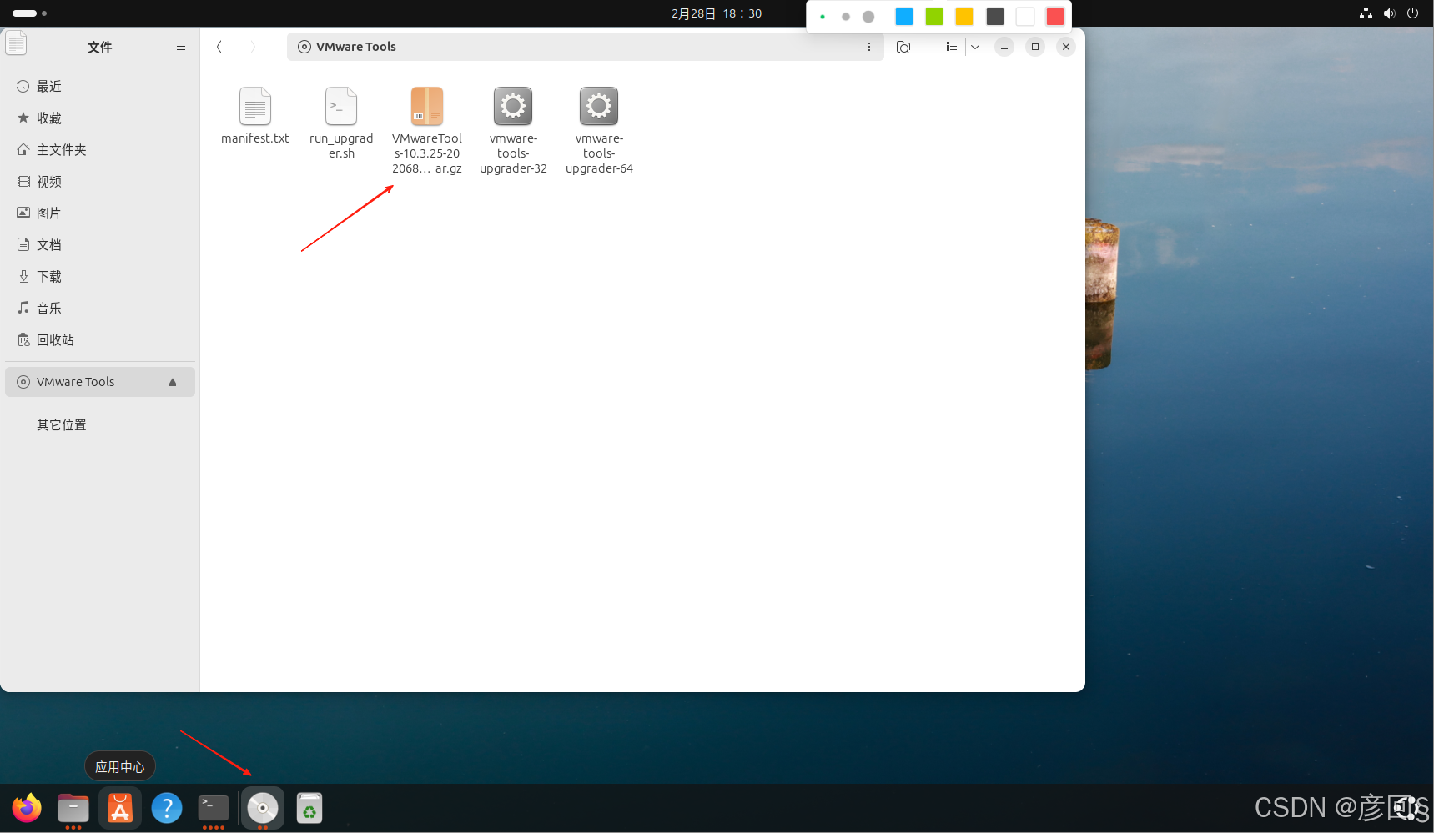Select the vmware-tools-upgrader-32 executable

coord(513,130)
